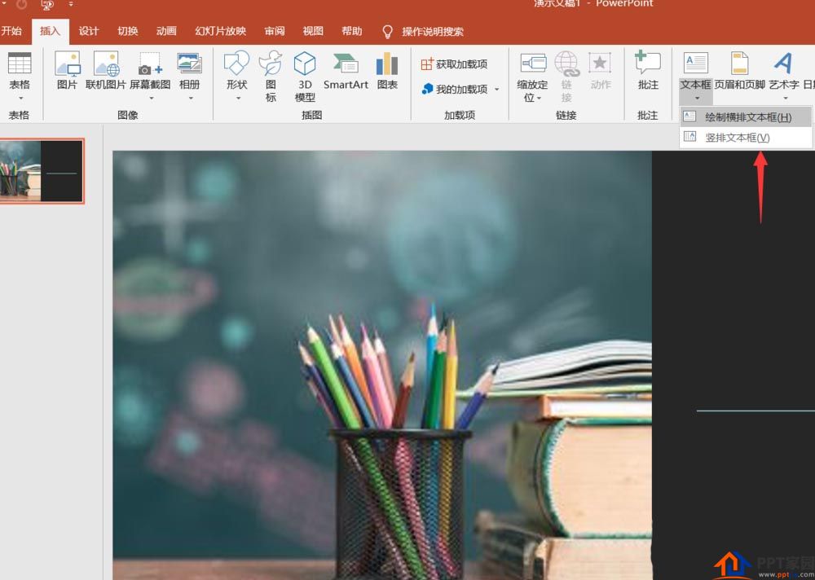Insert an Icon (图标) graphic
Screen dimensions: 815x580
click(x=271, y=63)
